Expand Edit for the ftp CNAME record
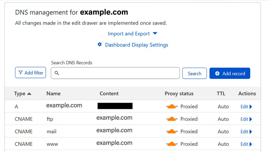269x152 pixels. (x=246, y=119)
